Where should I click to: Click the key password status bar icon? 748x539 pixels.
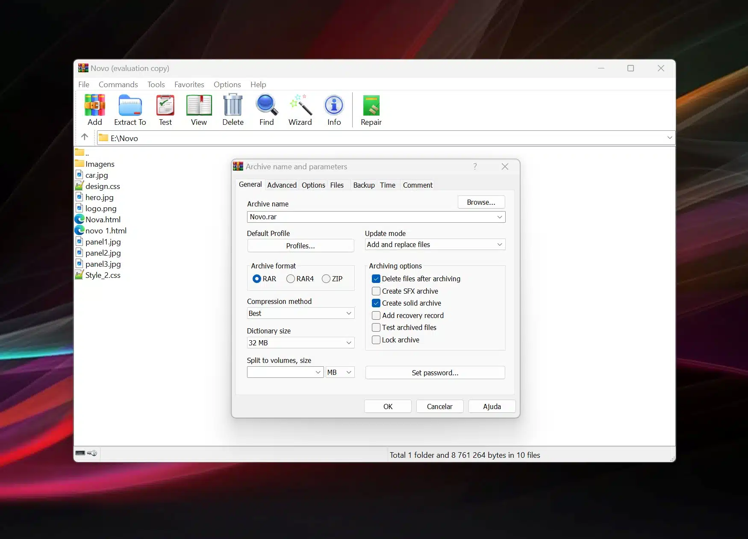92,453
